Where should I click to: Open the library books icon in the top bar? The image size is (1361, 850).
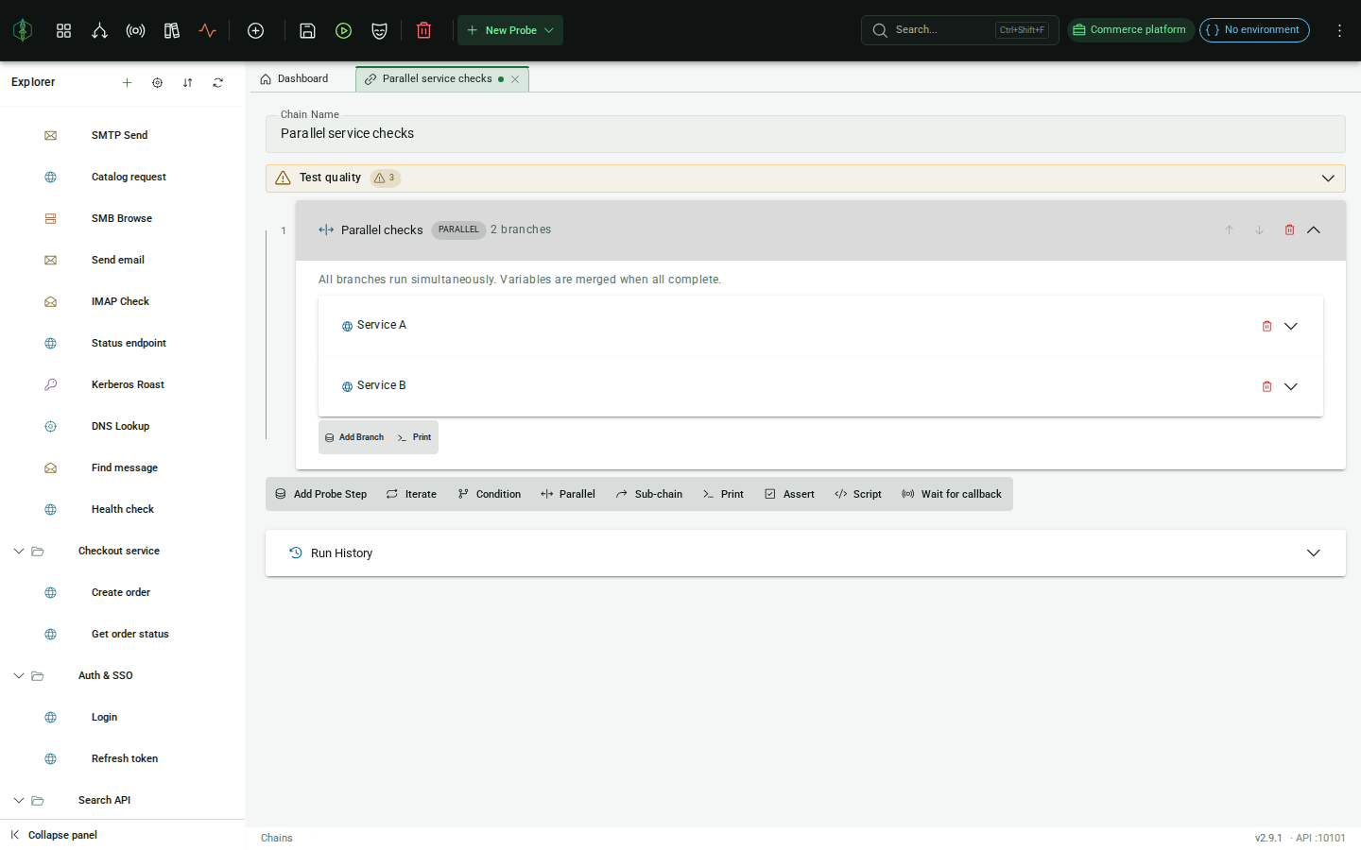coord(172,30)
